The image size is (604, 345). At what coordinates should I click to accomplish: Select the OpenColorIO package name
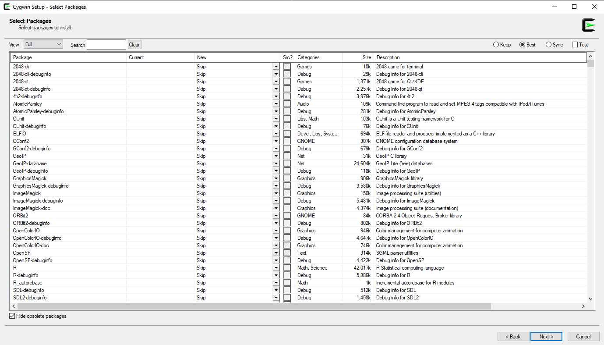click(26, 231)
